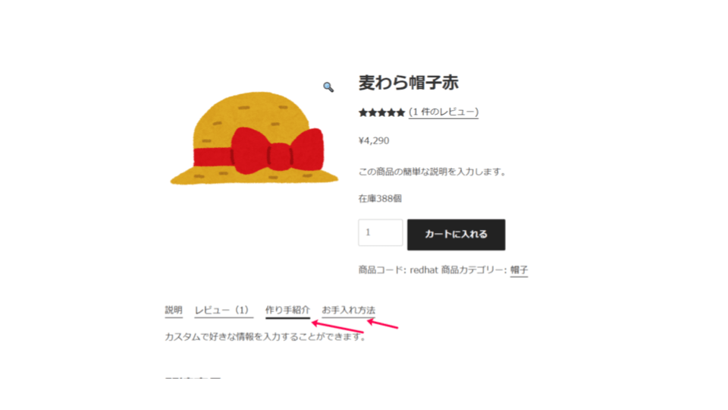This screenshot has height=410, width=728.
Task: Click the custom tab content text
Action: pyautogui.click(x=265, y=336)
